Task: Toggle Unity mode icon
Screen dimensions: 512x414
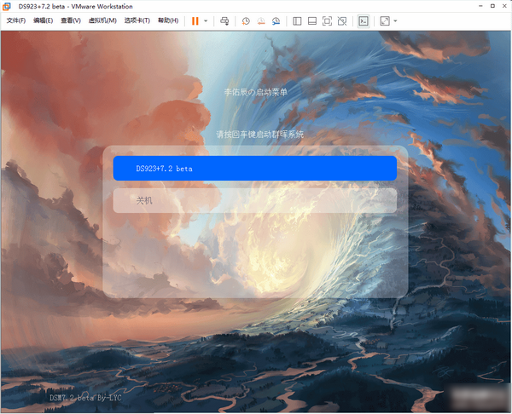Action: (x=342, y=21)
